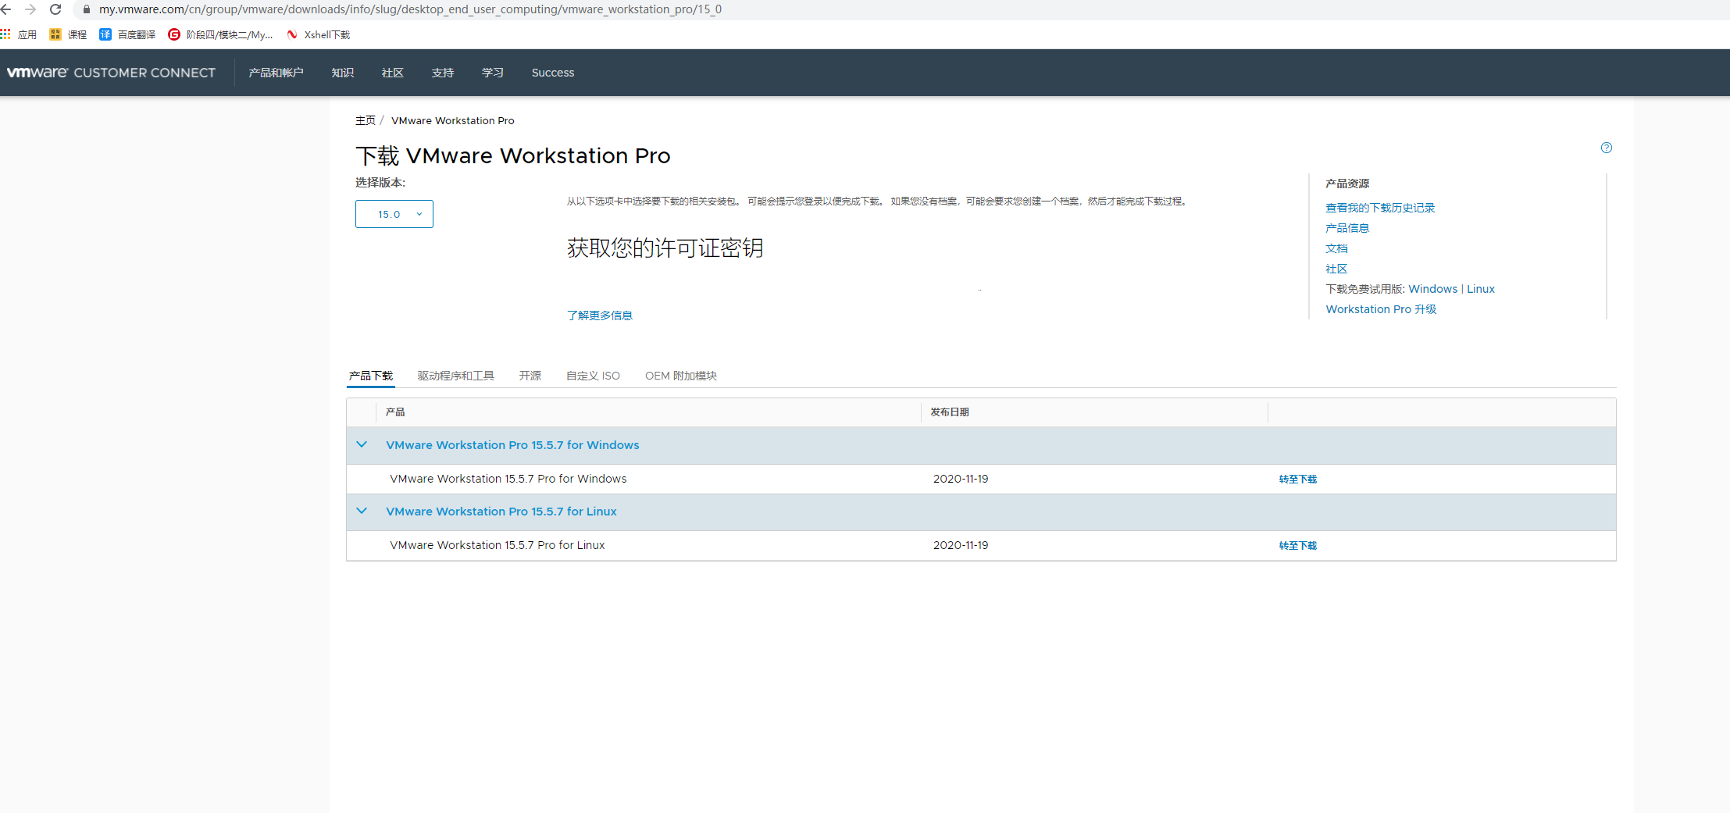Click the 了解更多信息 link
Image resolution: width=1730 pixels, height=813 pixels.
(600, 316)
